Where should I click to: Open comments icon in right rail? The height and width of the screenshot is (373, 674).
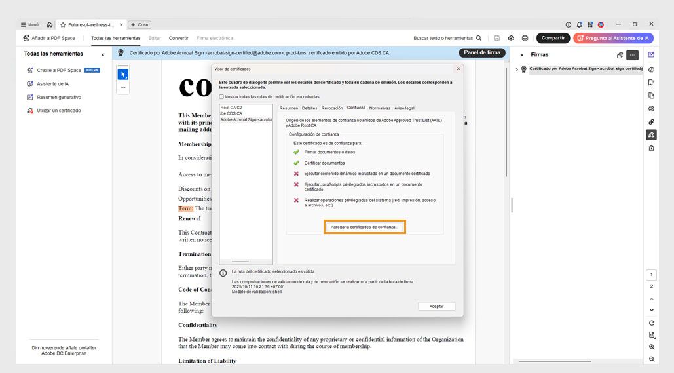pyautogui.click(x=651, y=69)
